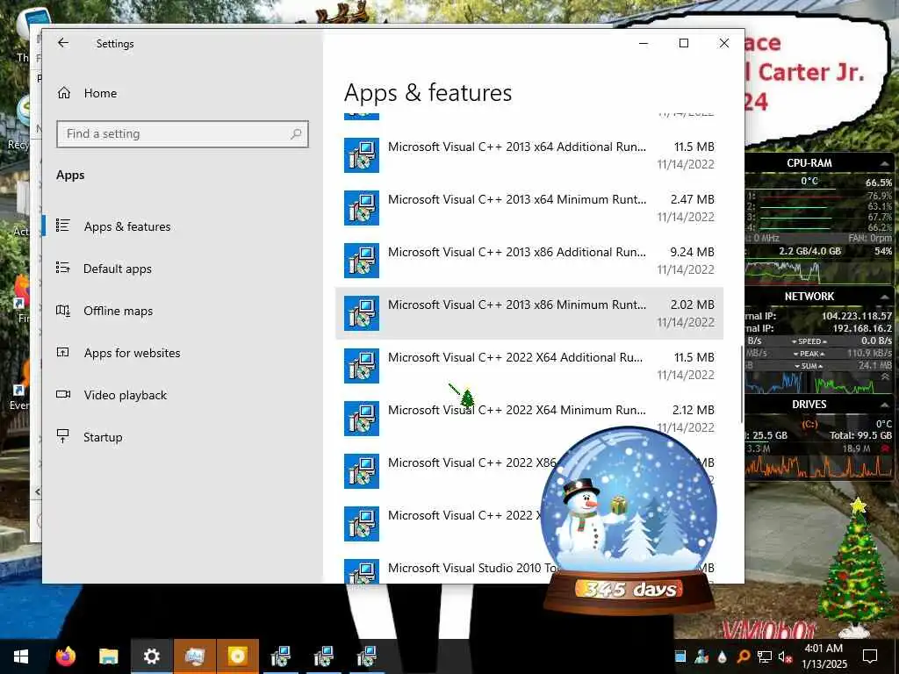Click the magnifier tray icon
This screenshot has height=674, width=899.
[743, 656]
